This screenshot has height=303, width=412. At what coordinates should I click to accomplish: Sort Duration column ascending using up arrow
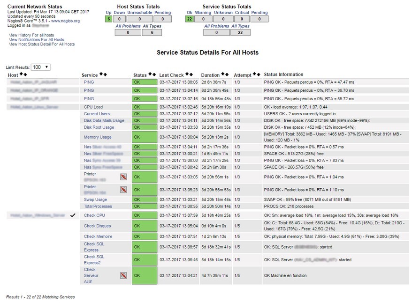(222, 74)
